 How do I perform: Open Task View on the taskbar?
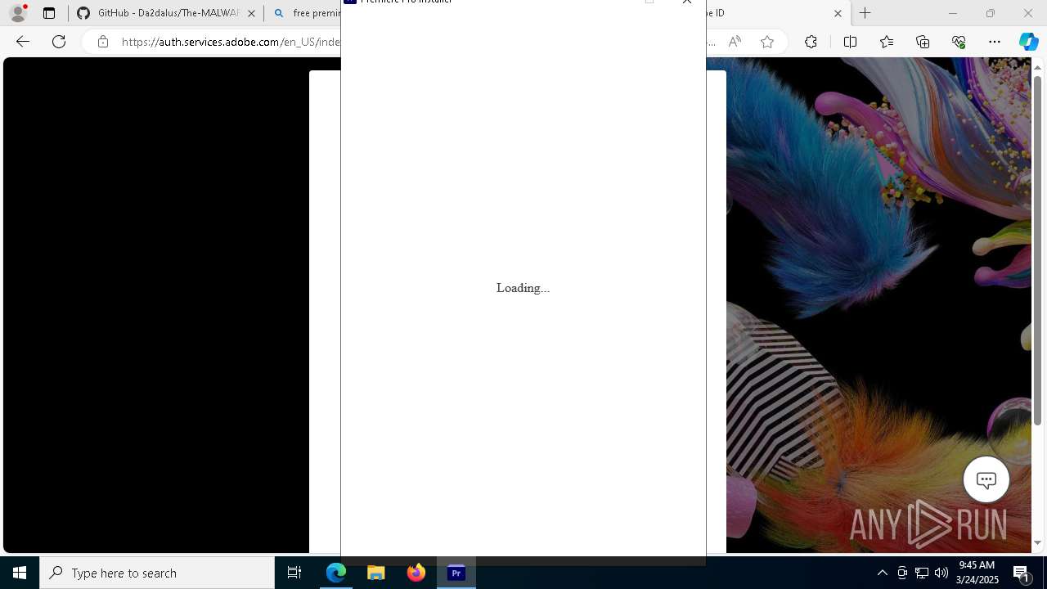click(294, 573)
